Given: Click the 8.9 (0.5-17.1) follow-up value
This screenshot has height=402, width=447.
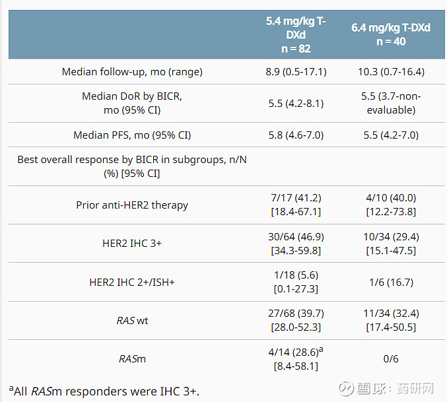Looking at the screenshot, I should coord(296,71).
